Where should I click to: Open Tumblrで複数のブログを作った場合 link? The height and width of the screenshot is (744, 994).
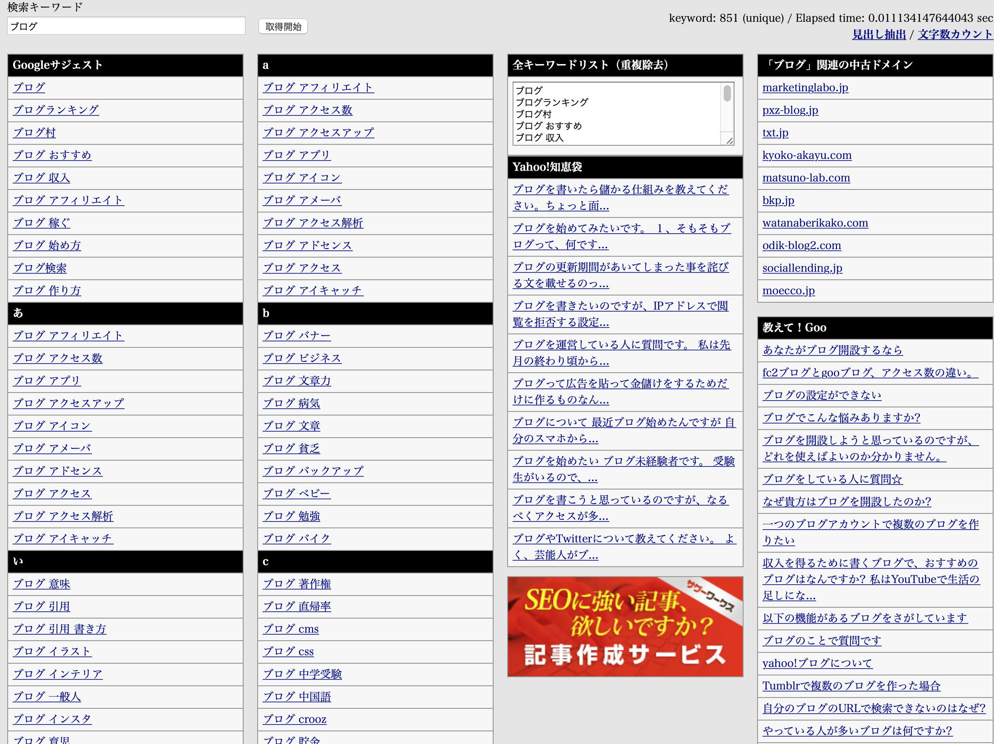851,686
